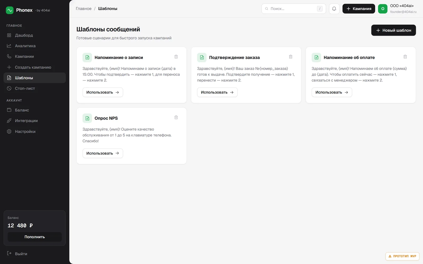Click the Напоминание о записи card title
The width and height of the screenshot is (423, 264).
coord(119,58)
